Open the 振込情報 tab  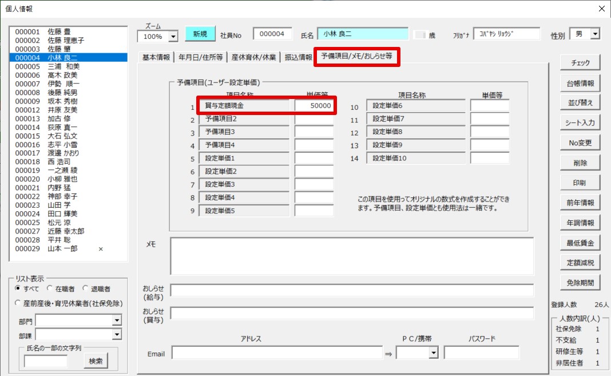[x=299, y=57]
